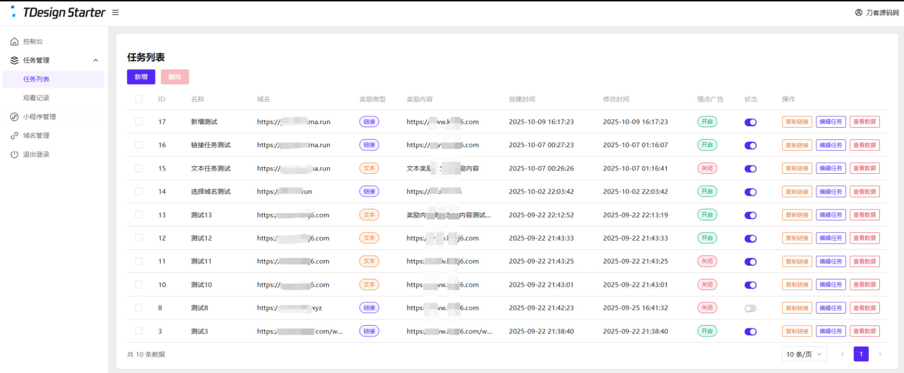Go to next page with right chevron
Image resolution: width=904 pixels, height=373 pixels.
click(880, 354)
